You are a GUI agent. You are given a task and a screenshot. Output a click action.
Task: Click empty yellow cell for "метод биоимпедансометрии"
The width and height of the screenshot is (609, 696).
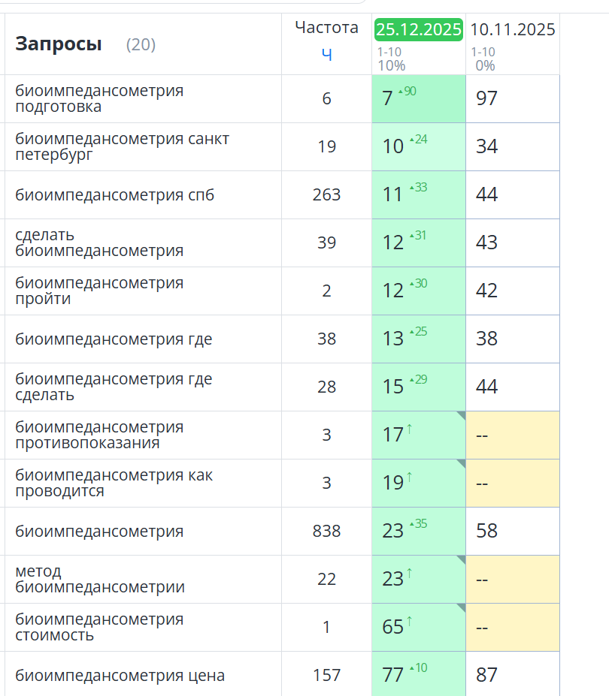(x=513, y=580)
